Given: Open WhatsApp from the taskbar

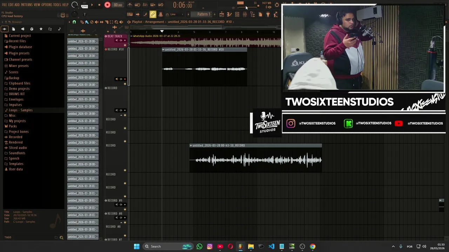Looking at the screenshot, I should [x=199, y=246].
